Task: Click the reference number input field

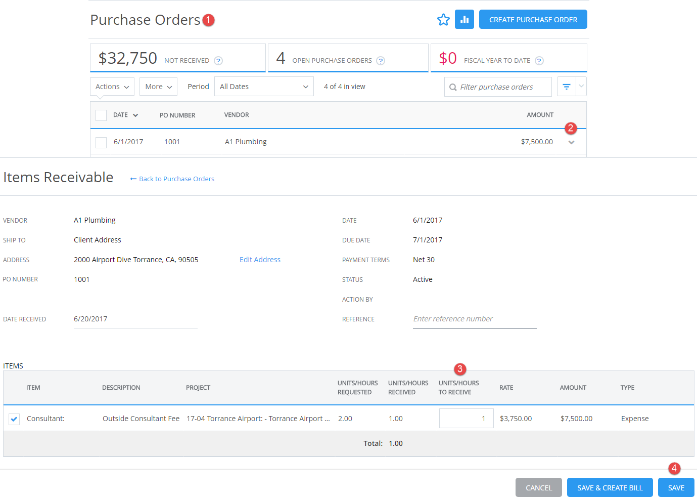Action: pyautogui.click(x=475, y=319)
